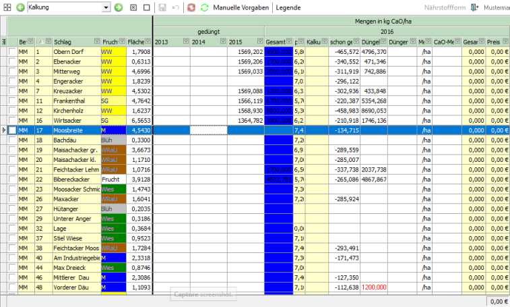Image resolution: width=510 pixels, height=307 pixels.
Task: Open filter dropdown on Gesamt column
Action: pos(289,41)
